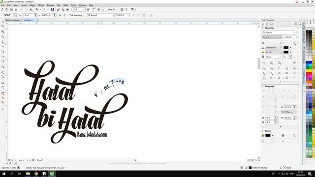This screenshot has width=315, height=177.
Task: Click the Publish to PDF icon
Action: point(67,9)
